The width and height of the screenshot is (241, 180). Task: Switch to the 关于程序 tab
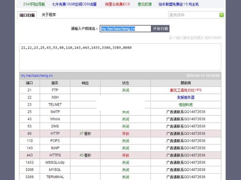click(x=49, y=15)
